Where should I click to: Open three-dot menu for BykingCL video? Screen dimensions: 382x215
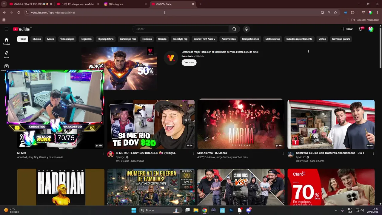(193, 153)
